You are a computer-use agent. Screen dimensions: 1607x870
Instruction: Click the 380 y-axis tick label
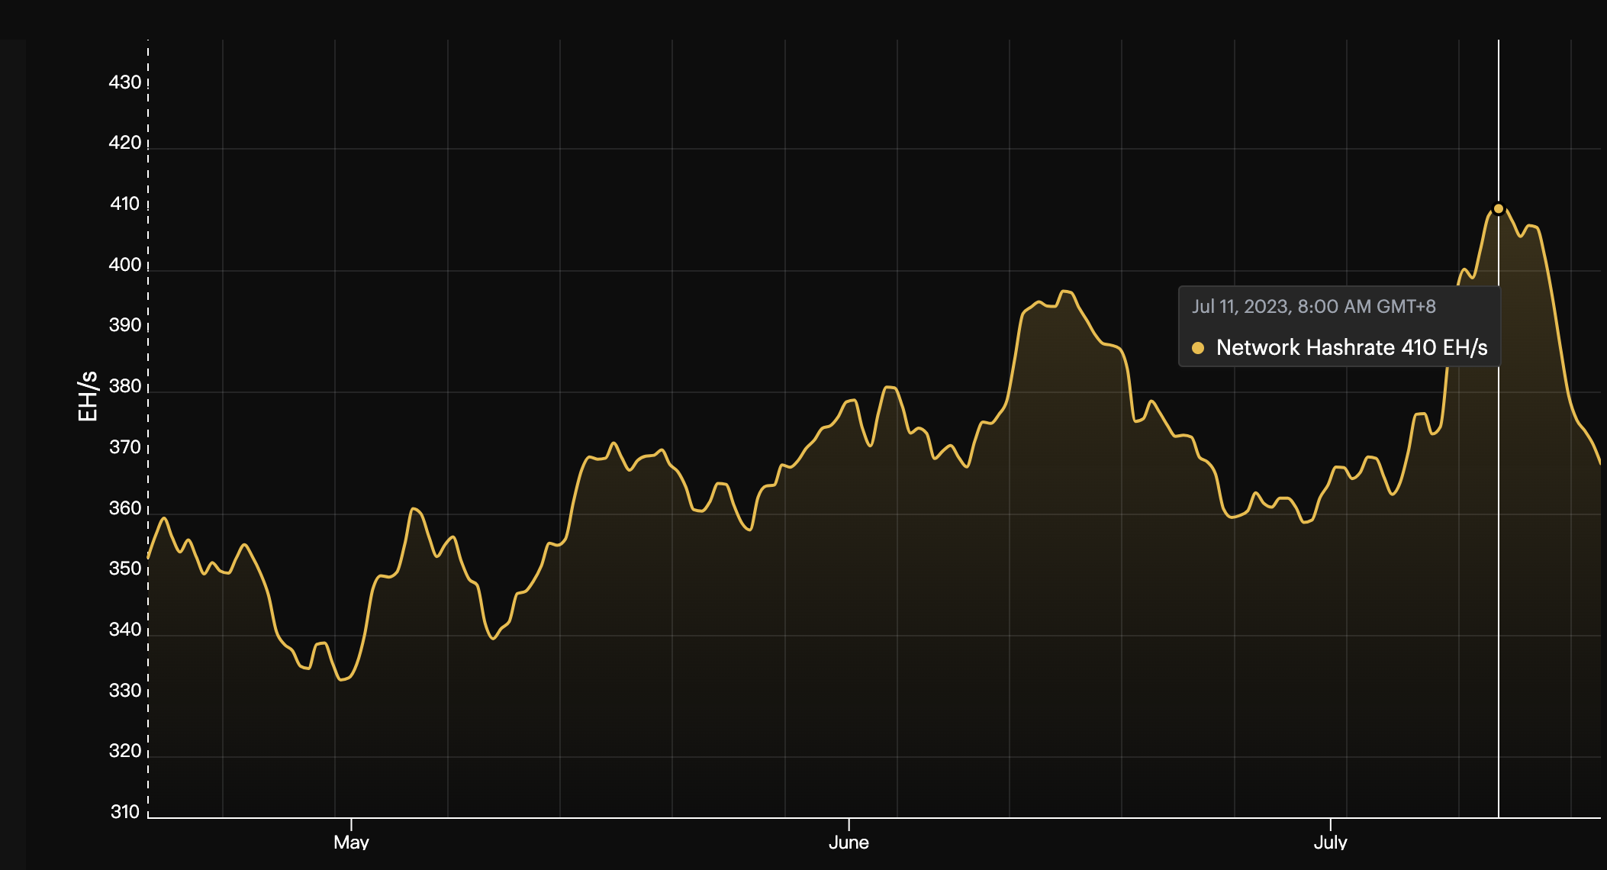click(124, 386)
